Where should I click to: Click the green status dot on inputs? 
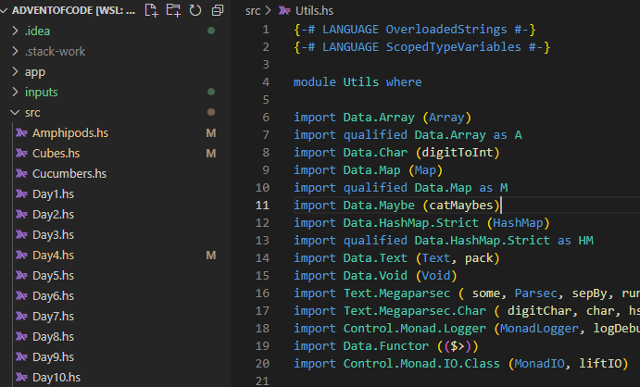pos(211,92)
